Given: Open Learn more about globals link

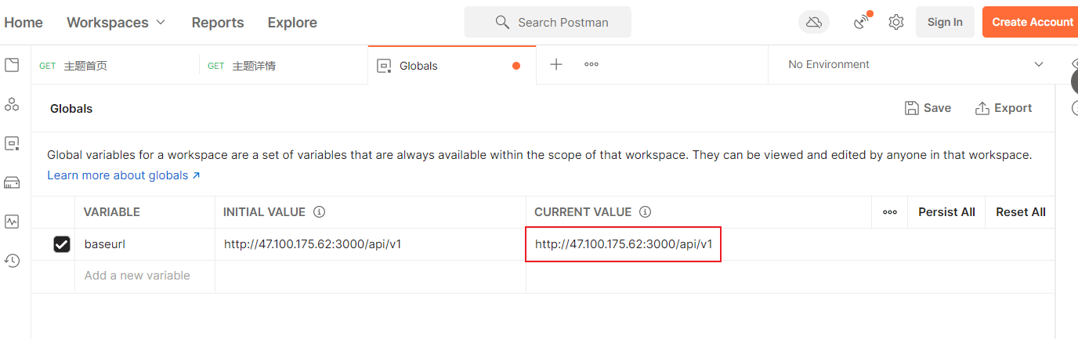Looking at the screenshot, I should click(124, 175).
